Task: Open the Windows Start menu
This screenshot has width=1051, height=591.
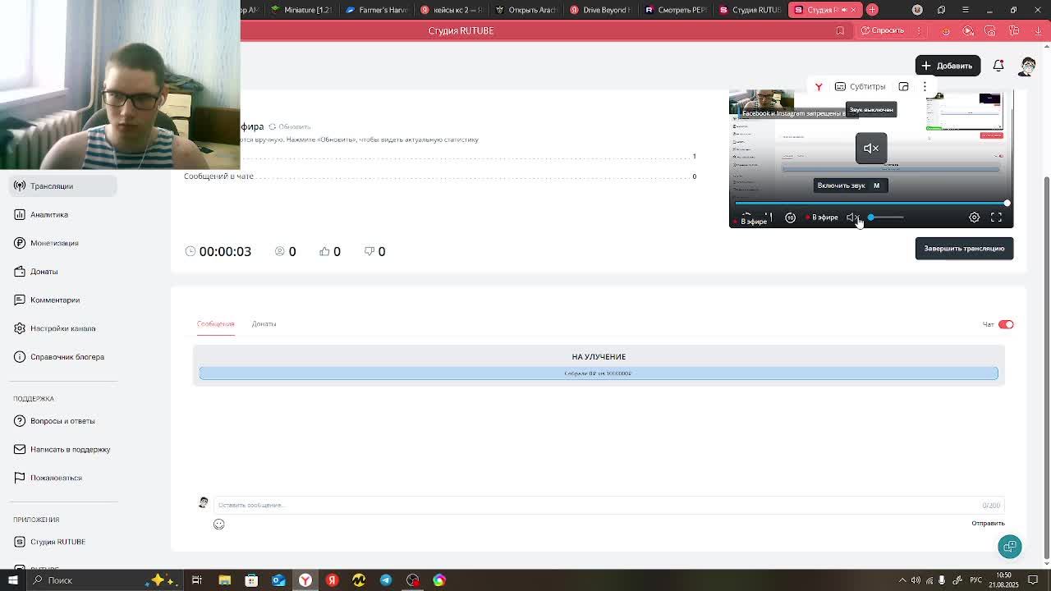Action: [13, 580]
